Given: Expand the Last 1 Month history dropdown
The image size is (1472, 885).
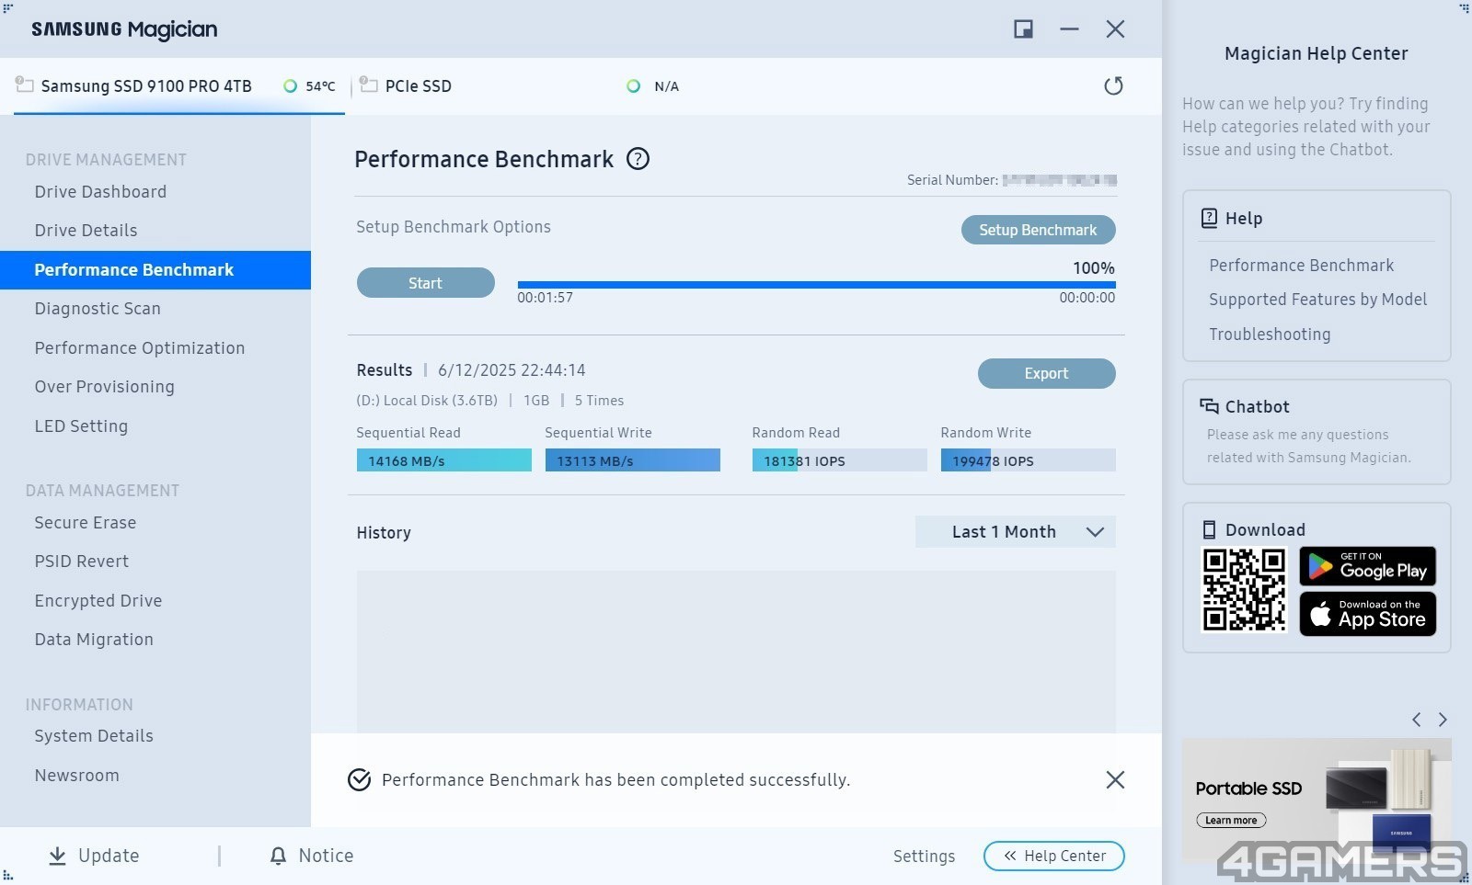Looking at the screenshot, I should pos(1015,532).
